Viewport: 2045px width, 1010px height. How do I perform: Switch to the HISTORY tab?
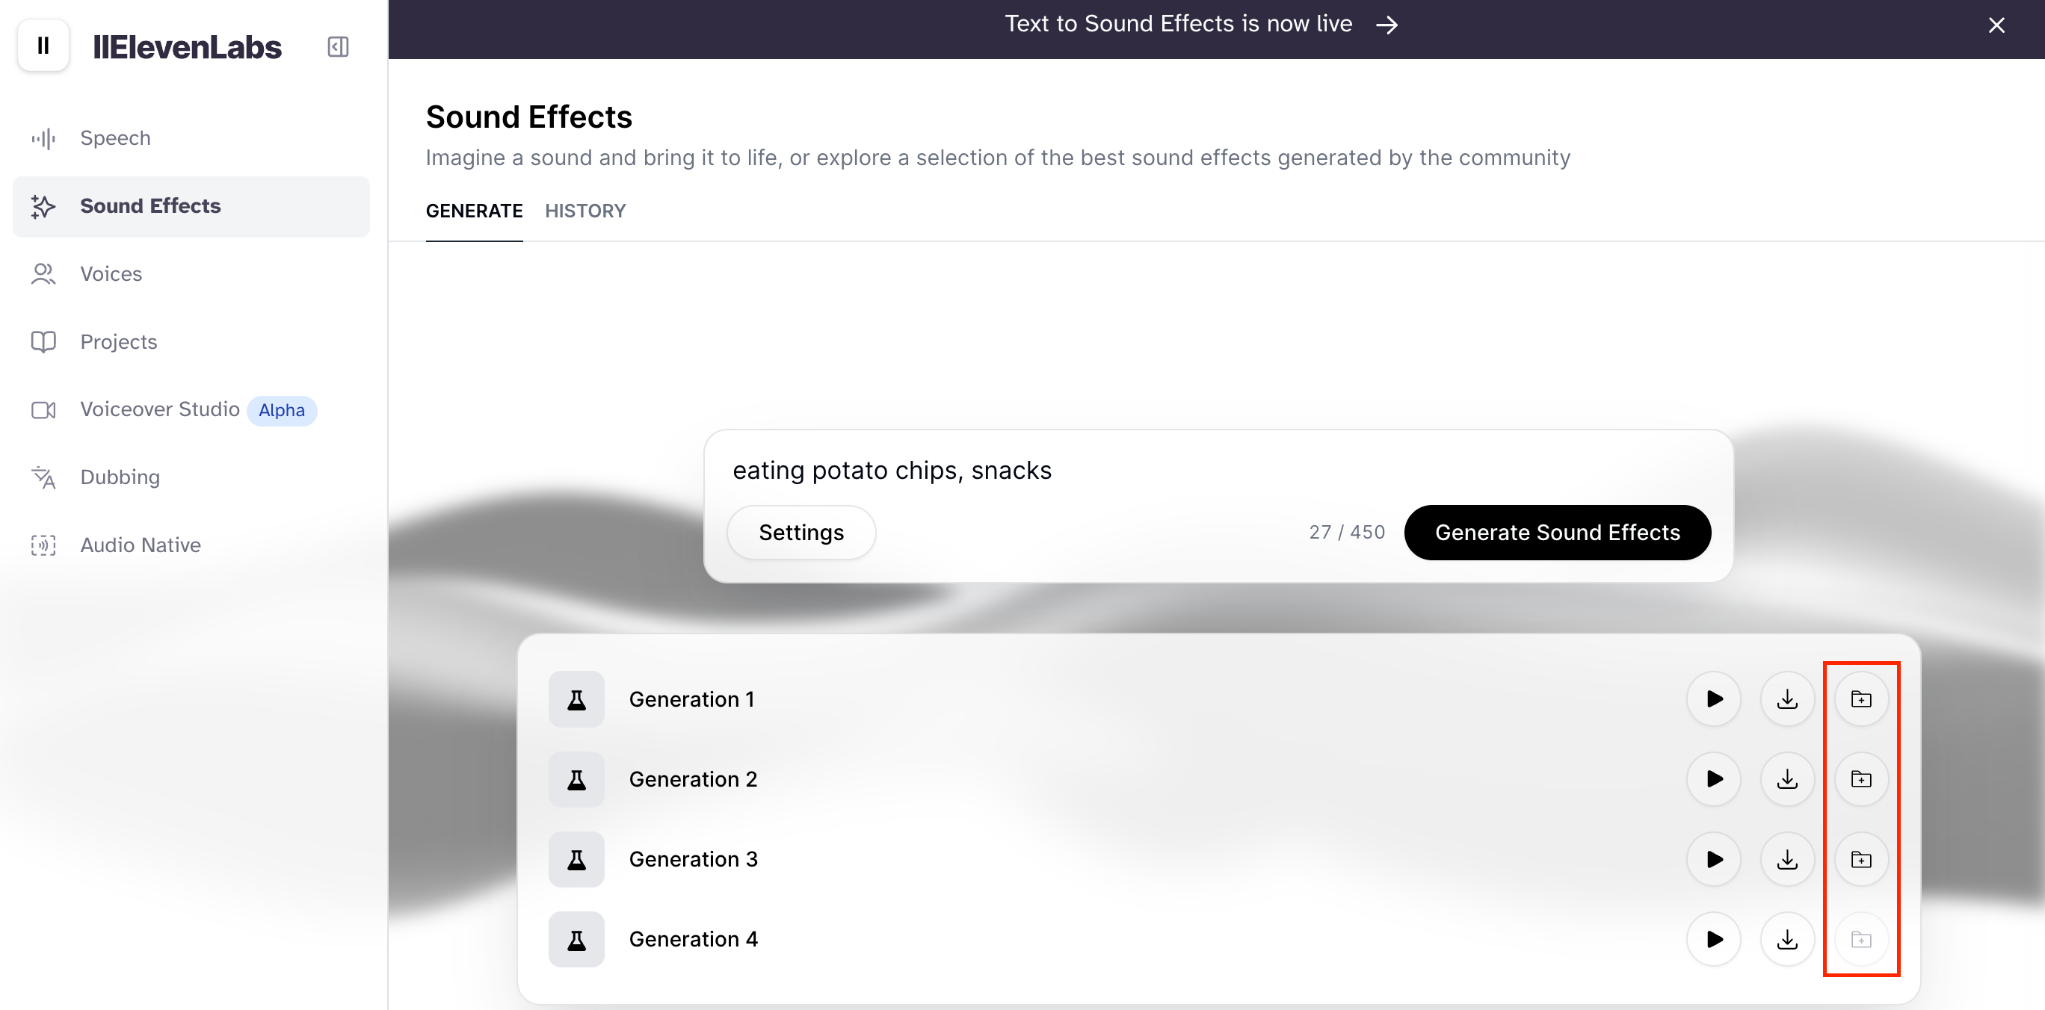585,211
